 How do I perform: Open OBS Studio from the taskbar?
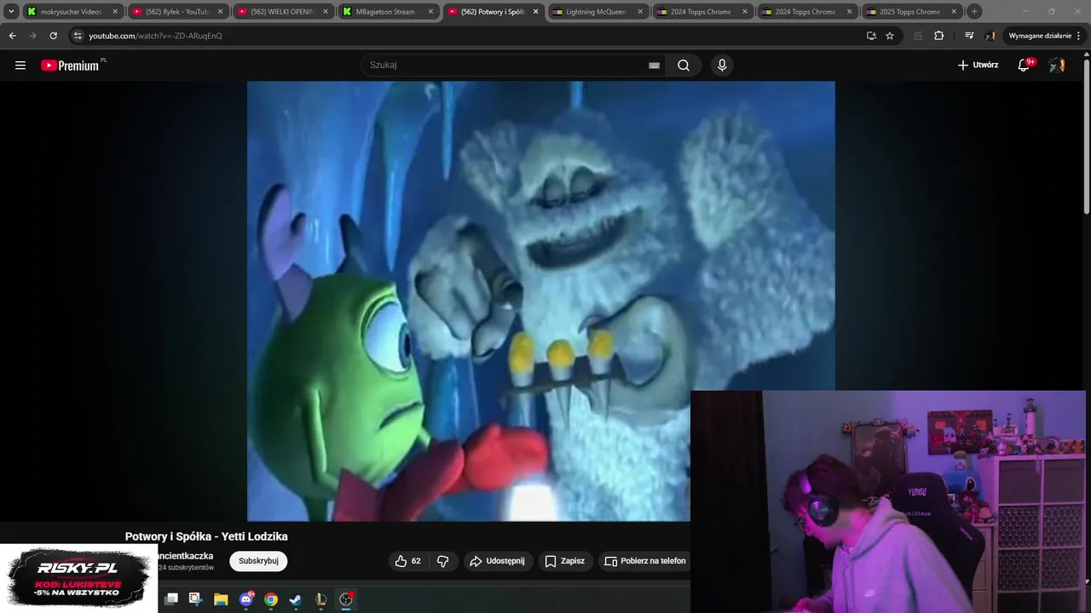[x=346, y=599]
